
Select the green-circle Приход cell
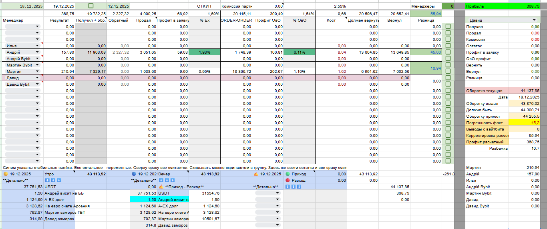[x=299, y=174]
